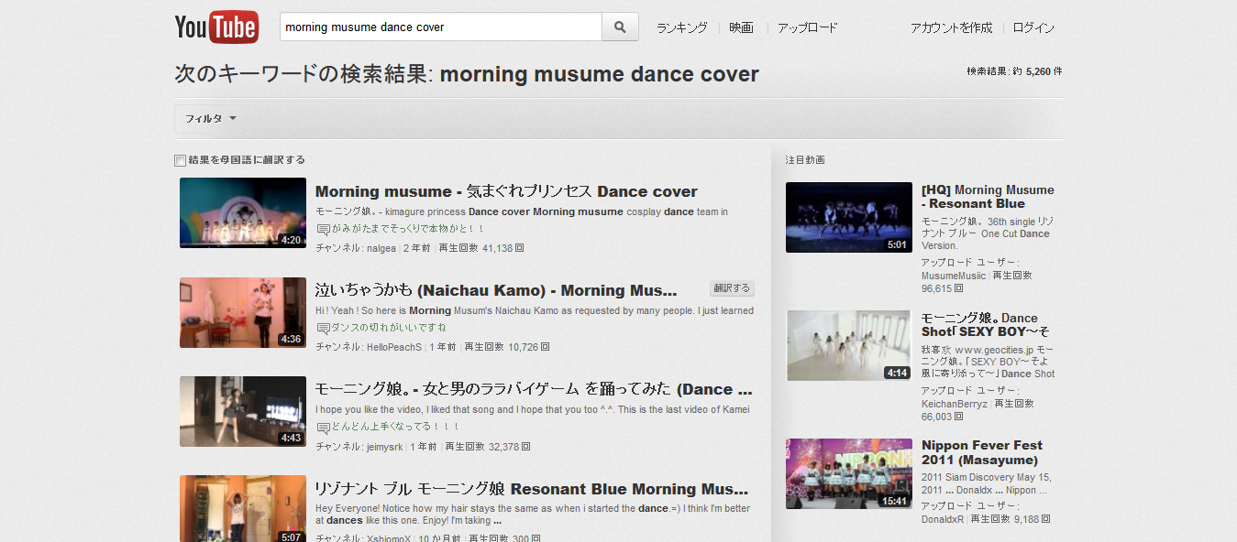Click the magnifier search button

pos(620,27)
